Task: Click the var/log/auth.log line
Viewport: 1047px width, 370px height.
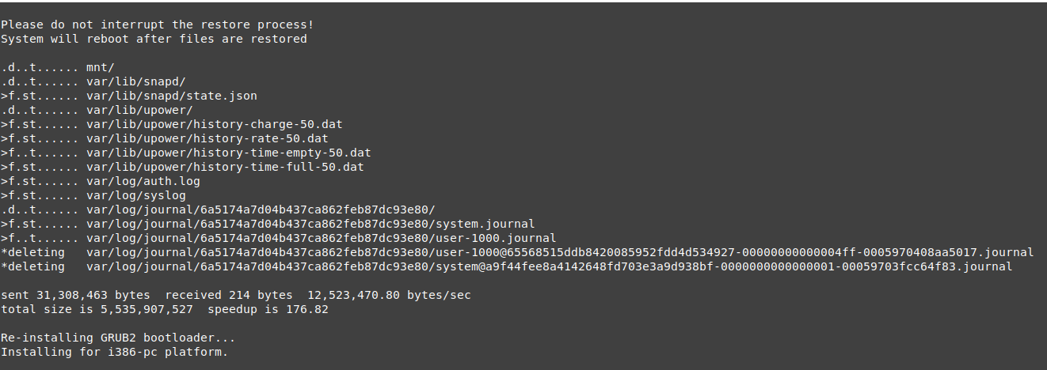Action: [143, 181]
